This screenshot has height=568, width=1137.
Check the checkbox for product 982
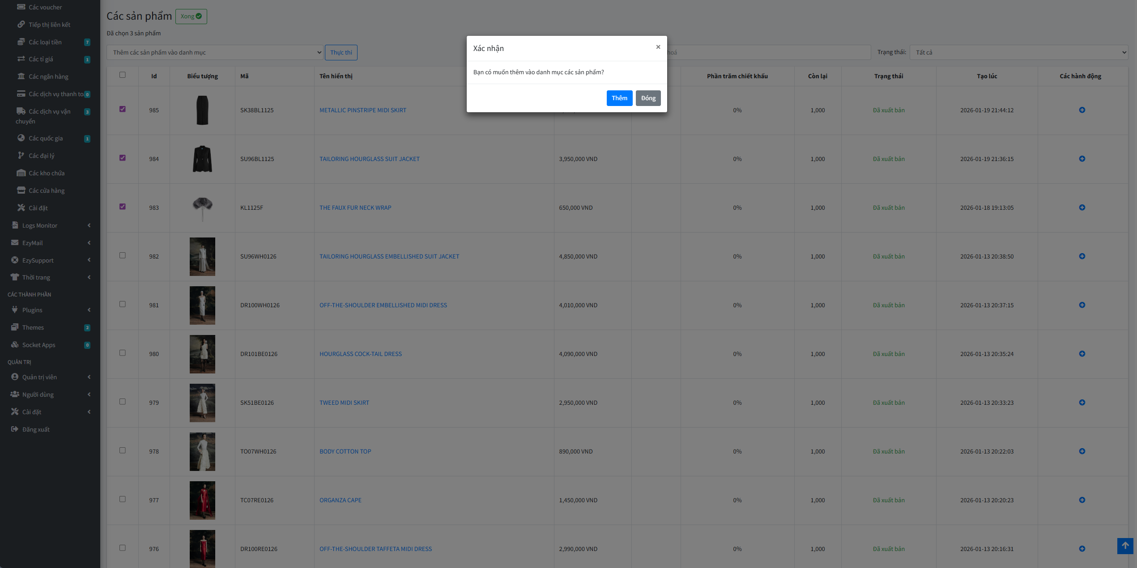pos(123,255)
